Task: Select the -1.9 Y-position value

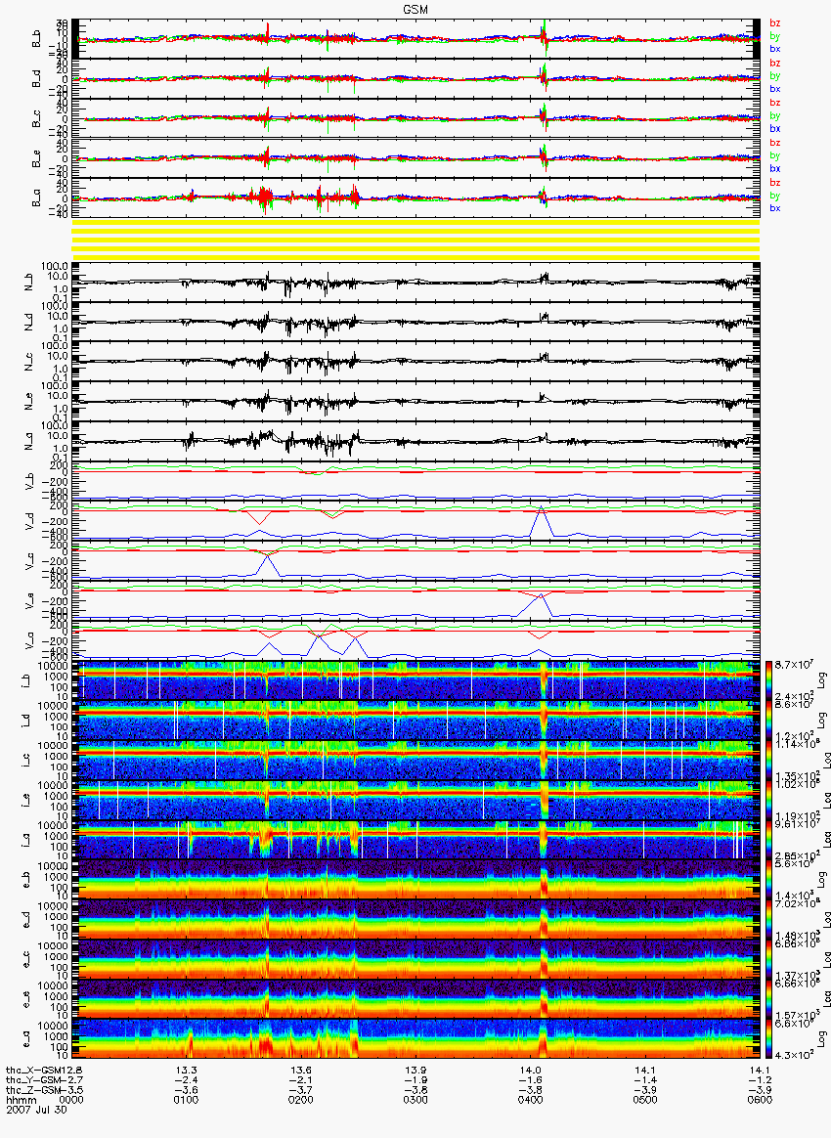Action: [x=415, y=1080]
